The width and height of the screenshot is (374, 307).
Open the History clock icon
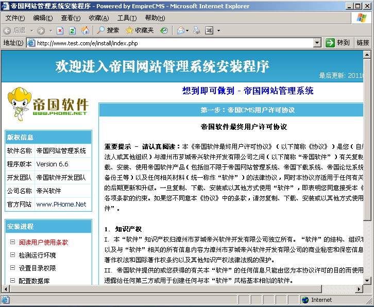point(164,30)
